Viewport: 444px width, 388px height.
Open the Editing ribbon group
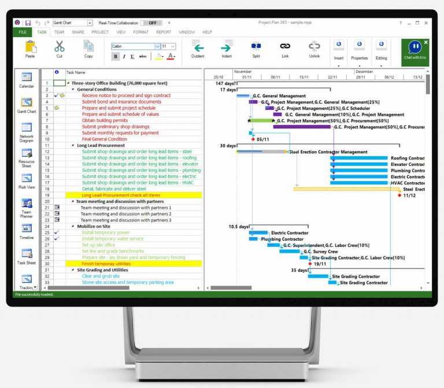[381, 53]
